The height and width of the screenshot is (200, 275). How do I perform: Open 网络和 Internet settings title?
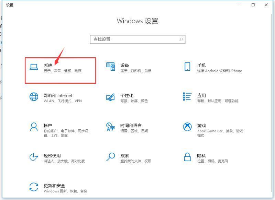pos(58,95)
